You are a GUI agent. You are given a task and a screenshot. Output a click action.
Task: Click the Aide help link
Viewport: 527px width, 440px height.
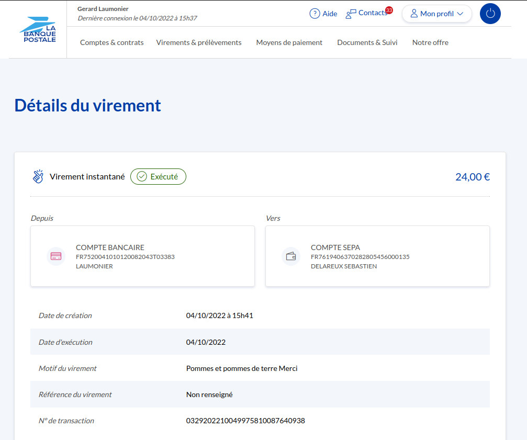pos(330,14)
